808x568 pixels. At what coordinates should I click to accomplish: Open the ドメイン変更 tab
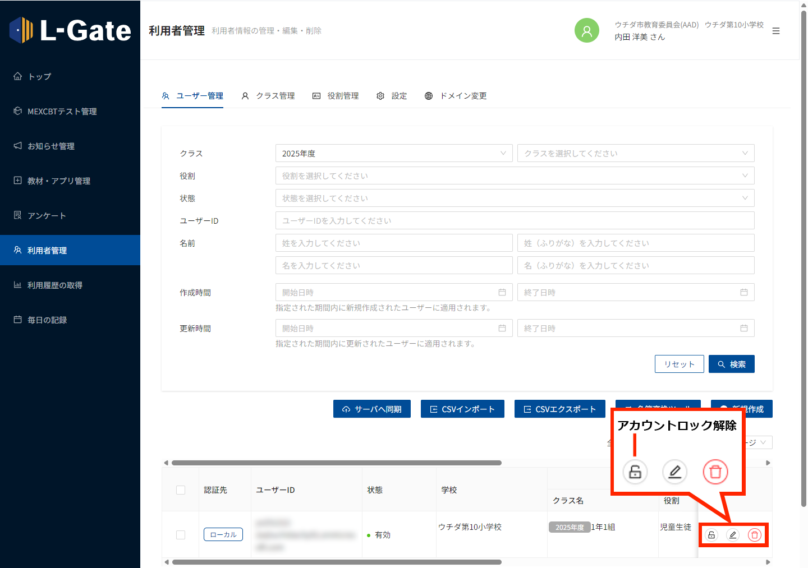pos(456,96)
